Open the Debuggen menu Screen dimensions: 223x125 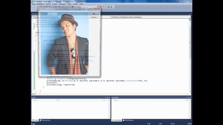pos(62,4)
